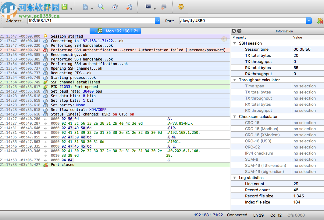Click the green floppy disk save icon
The width and height of the screenshot is (324, 220).
coord(64,7)
